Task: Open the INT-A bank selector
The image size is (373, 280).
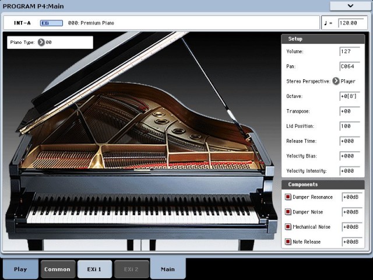Action: [22, 23]
